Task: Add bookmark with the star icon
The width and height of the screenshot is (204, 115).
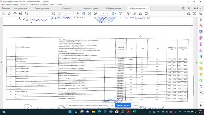Action: (9, 13)
